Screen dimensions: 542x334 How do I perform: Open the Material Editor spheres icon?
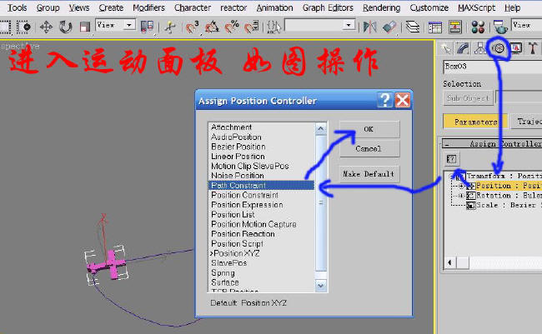478,27
